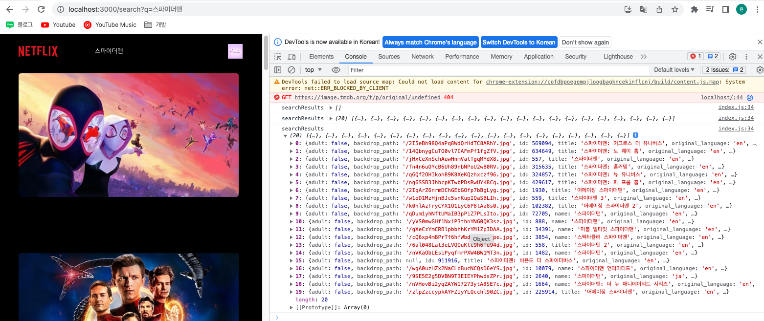The image size is (764, 321).
Task: Click the share page icon
Action: tap(659, 9)
